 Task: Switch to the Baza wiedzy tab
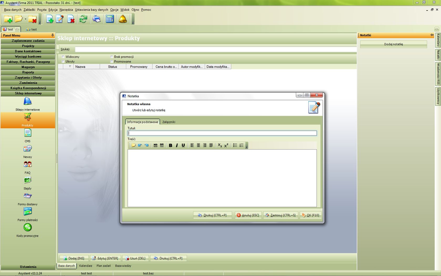(x=123, y=266)
